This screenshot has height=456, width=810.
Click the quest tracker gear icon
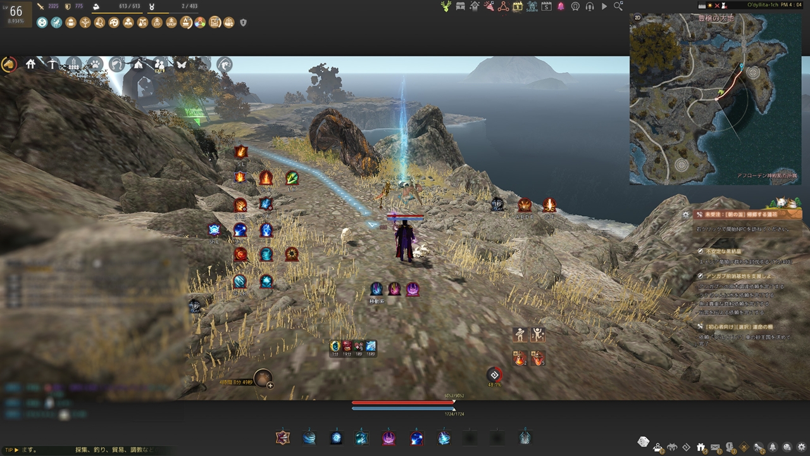coord(686,215)
